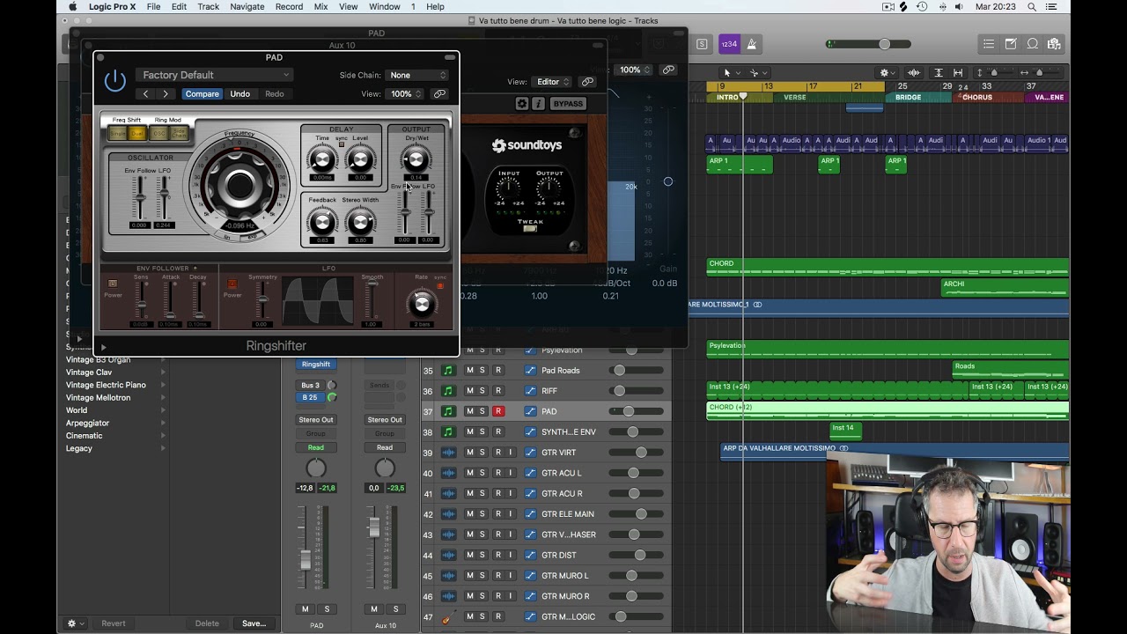Click Read automation on PAD channel strip
This screenshot has width=1127, height=634.
click(x=315, y=447)
